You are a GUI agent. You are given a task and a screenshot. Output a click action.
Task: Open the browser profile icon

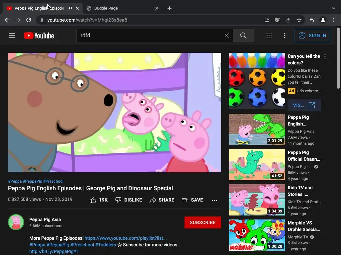[x=323, y=20]
